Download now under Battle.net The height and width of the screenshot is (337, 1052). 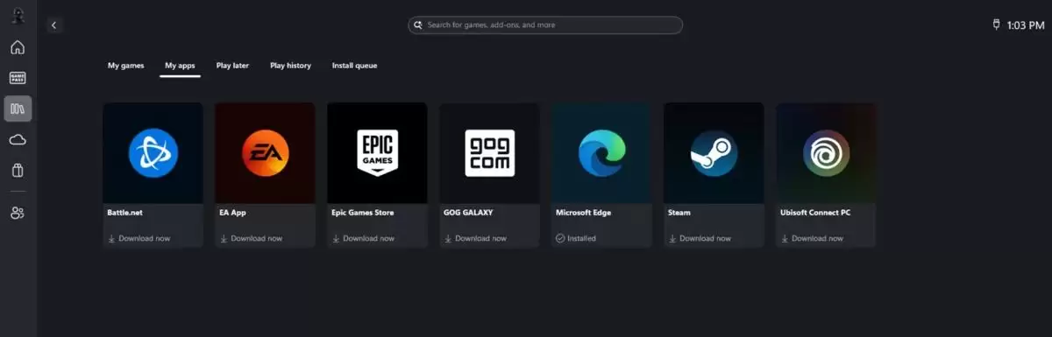coord(139,238)
